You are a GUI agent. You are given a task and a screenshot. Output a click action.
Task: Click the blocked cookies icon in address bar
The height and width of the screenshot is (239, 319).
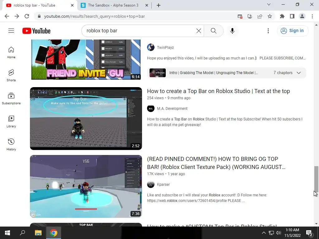[x=240, y=16]
